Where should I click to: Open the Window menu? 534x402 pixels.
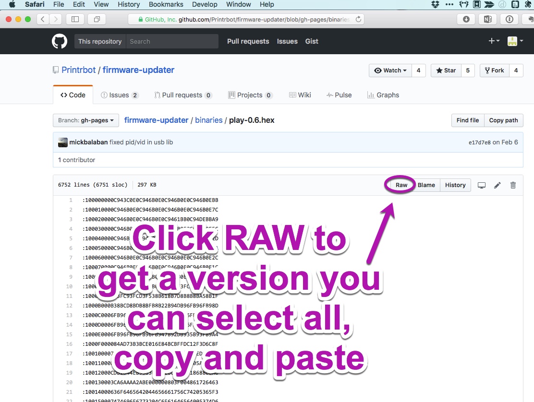(238, 4)
